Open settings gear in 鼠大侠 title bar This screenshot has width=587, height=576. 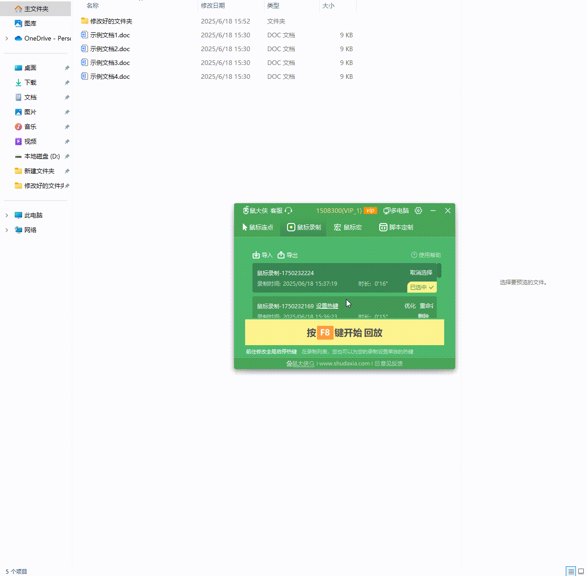coord(418,211)
